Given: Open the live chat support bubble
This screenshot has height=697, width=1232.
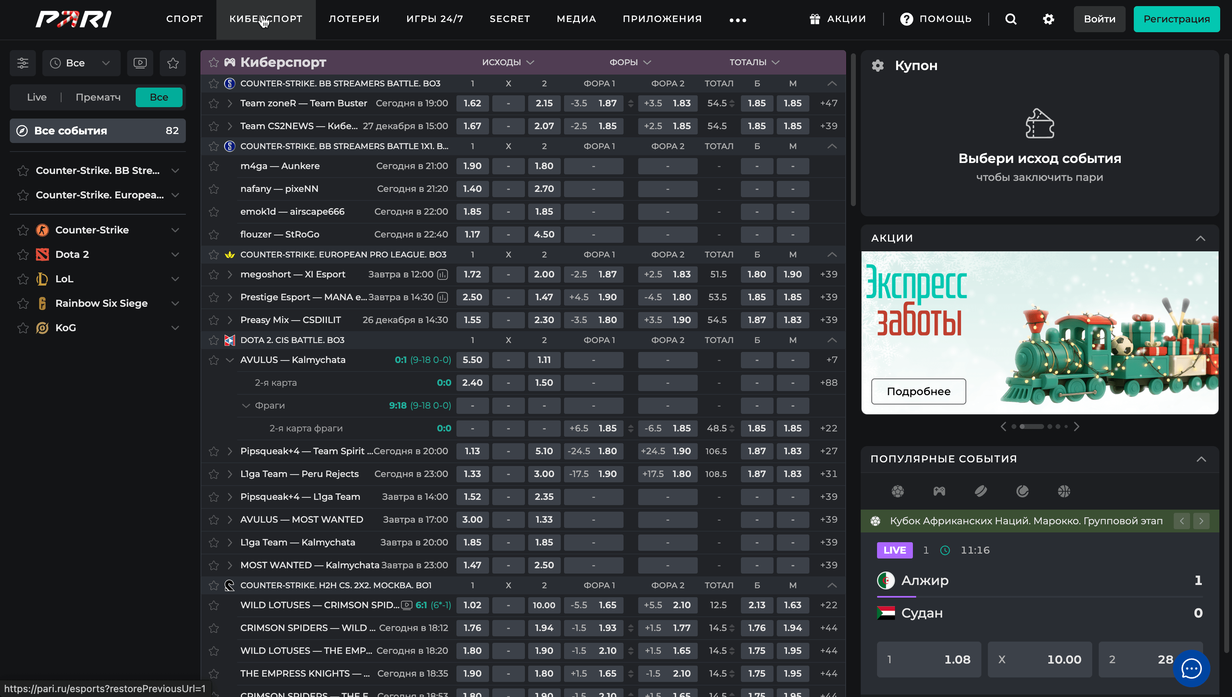Looking at the screenshot, I should 1191,668.
